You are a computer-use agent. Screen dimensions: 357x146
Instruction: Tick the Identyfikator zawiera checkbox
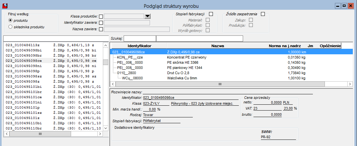(x=101, y=22)
